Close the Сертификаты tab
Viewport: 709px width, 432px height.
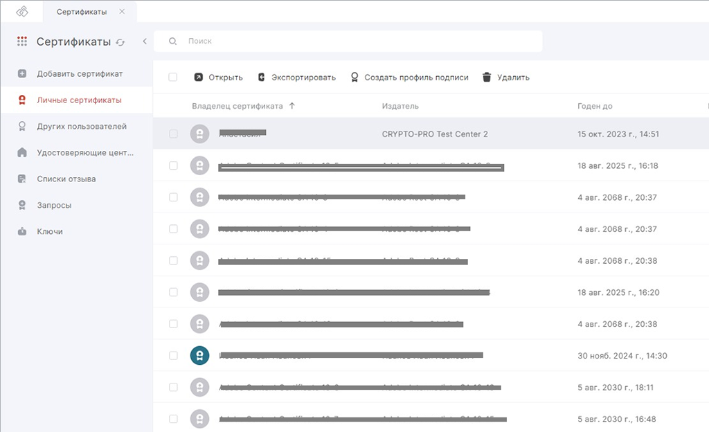(122, 12)
